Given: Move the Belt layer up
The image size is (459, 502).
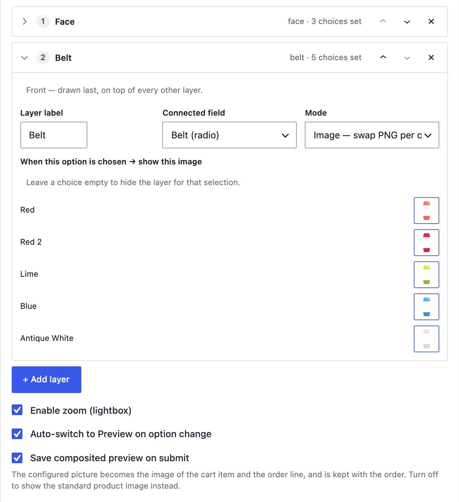Looking at the screenshot, I should click(383, 57).
